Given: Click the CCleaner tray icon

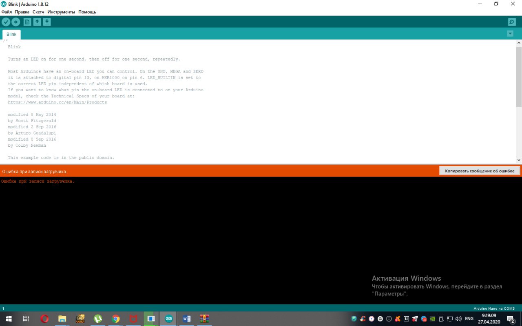Looking at the screenshot, I should coord(363,319).
